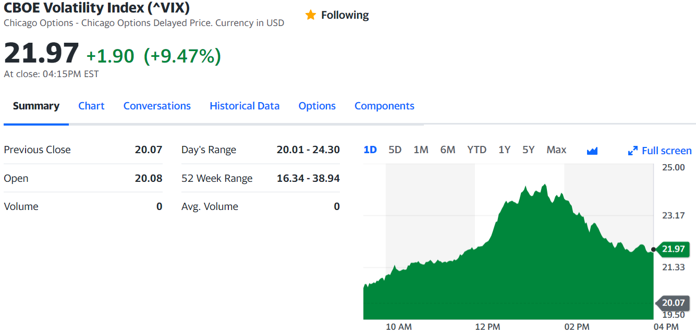
Task: Click the gold Following star icon
Action: 311,15
